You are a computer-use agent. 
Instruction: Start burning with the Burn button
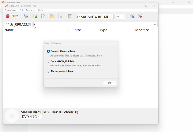click(12, 16)
